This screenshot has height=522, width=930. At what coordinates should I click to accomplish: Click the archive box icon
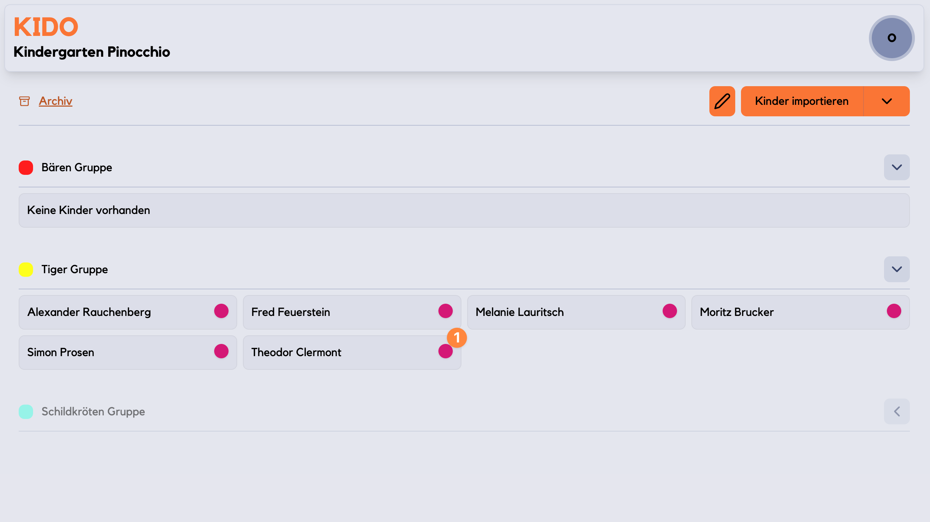pyautogui.click(x=24, y=101)
